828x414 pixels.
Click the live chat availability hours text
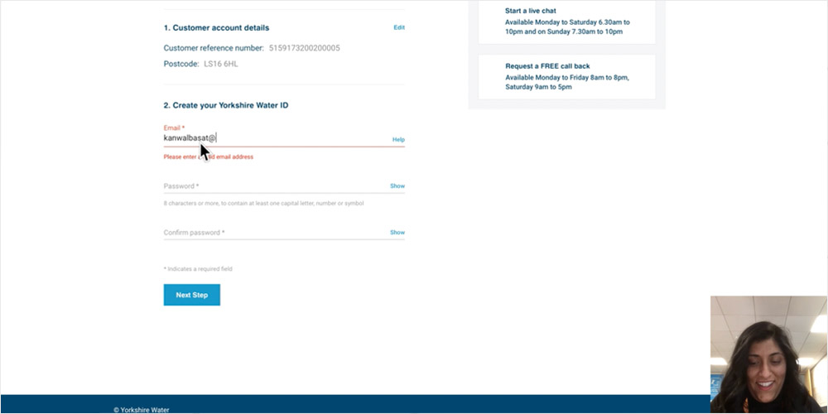pyautogui.click(x=567, y=26)
